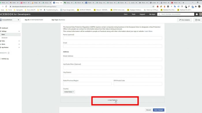Open the Activity Log
Image resolution: width=202 pixels, height=113 pixels.
[x=5, y=59]
